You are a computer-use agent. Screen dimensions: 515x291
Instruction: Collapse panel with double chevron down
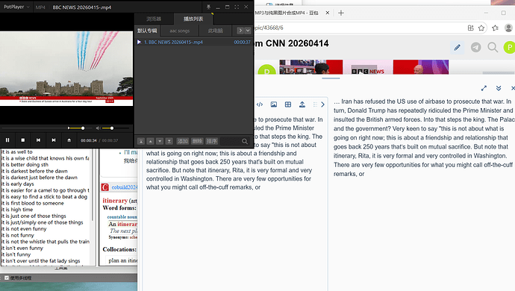(499, 88)
